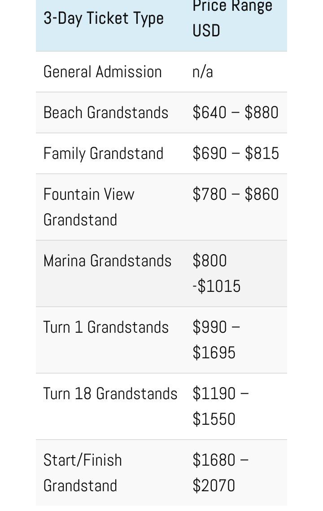The image size is (323, 511).
Task: Click the n/a price for General Admission
Action: 203,72
